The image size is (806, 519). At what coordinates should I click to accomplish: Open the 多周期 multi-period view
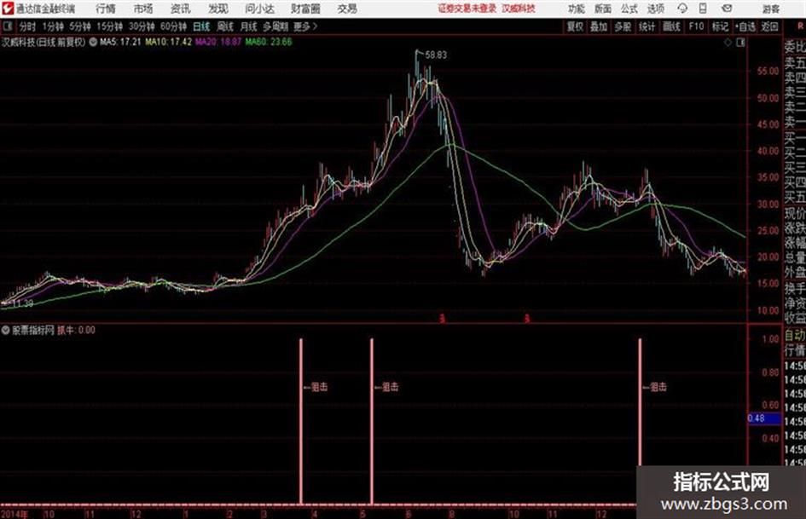(x=275, y=26)
